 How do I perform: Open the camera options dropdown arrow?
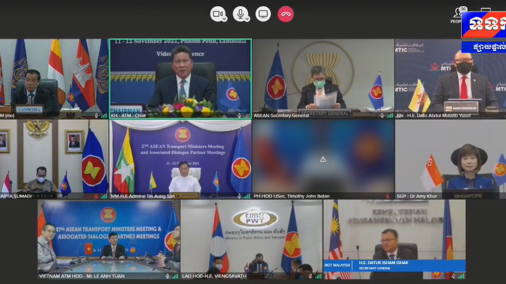224,19
